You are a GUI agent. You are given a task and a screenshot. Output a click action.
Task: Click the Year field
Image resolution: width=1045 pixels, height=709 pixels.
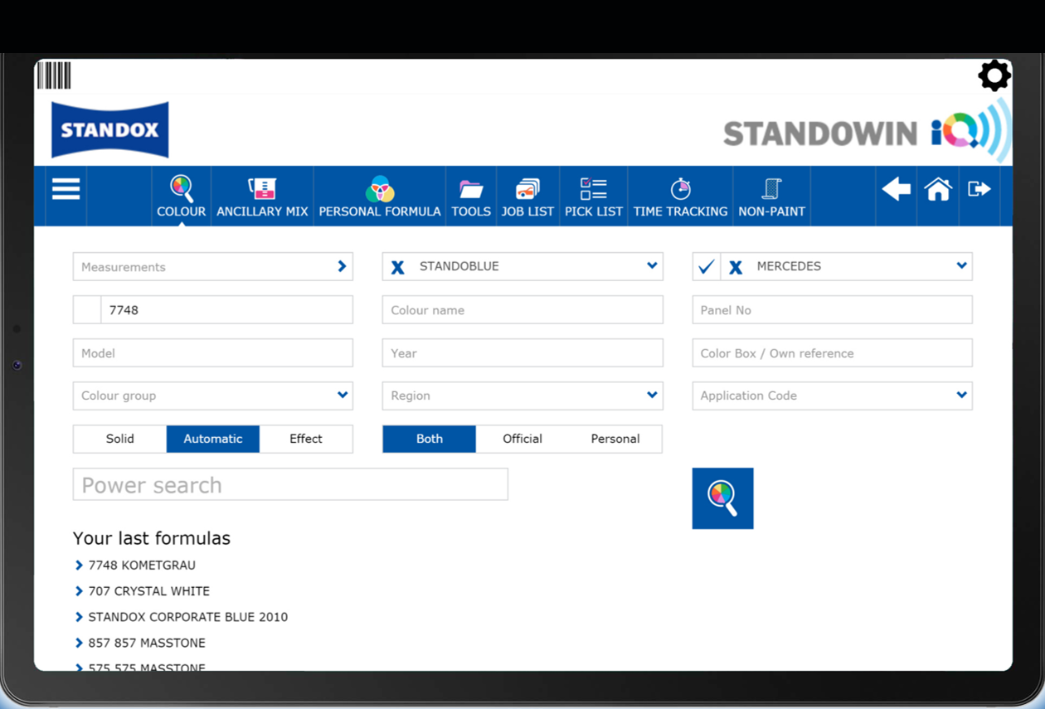click(522, 353)
